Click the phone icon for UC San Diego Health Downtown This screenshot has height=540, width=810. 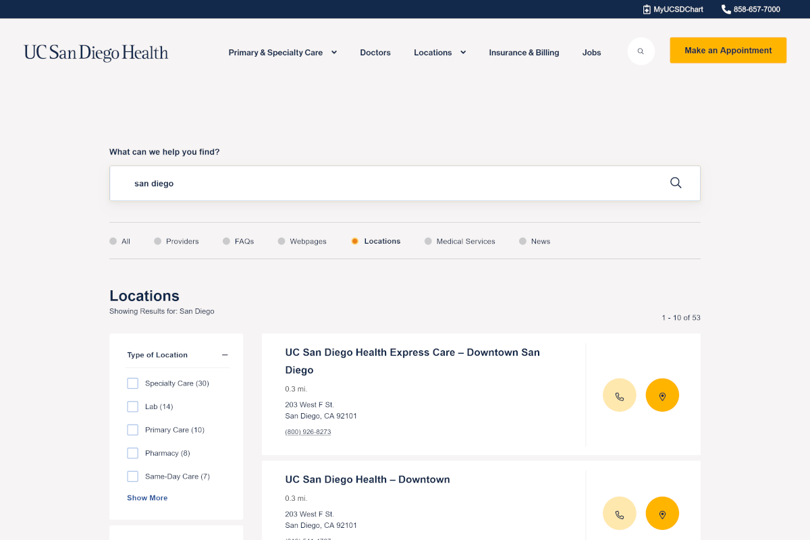pos(619,513)
